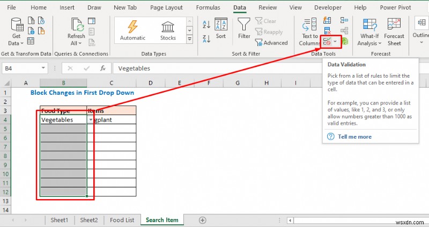This screenshot has width=429, height=227.
Task: Switch to the Insert tab
Action: [67, 7]
